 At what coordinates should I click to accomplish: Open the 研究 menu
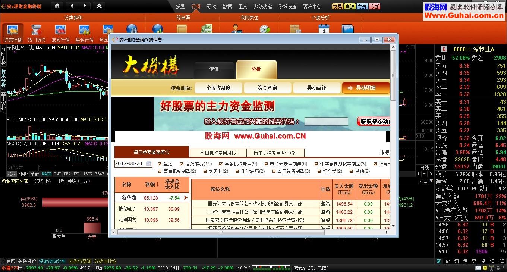tap(211, 6)
